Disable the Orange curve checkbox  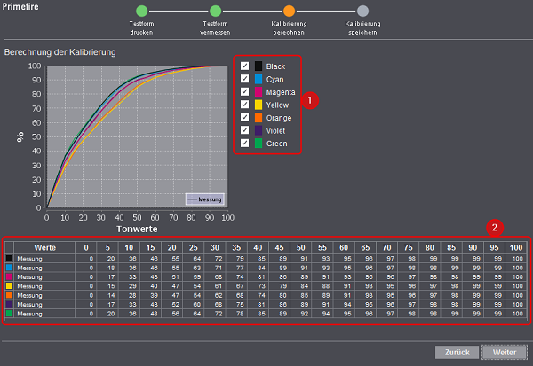point(244,117)
